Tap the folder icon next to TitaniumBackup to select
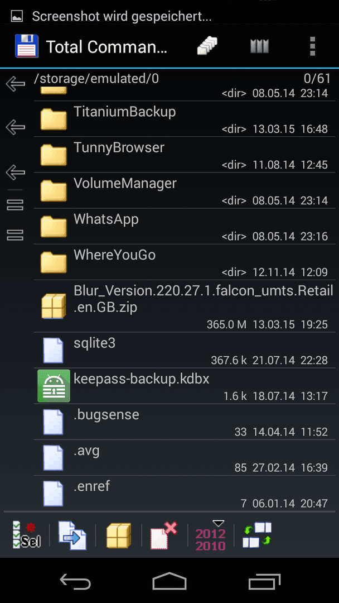This screenshot has height=603, width=339. point(54,119)
